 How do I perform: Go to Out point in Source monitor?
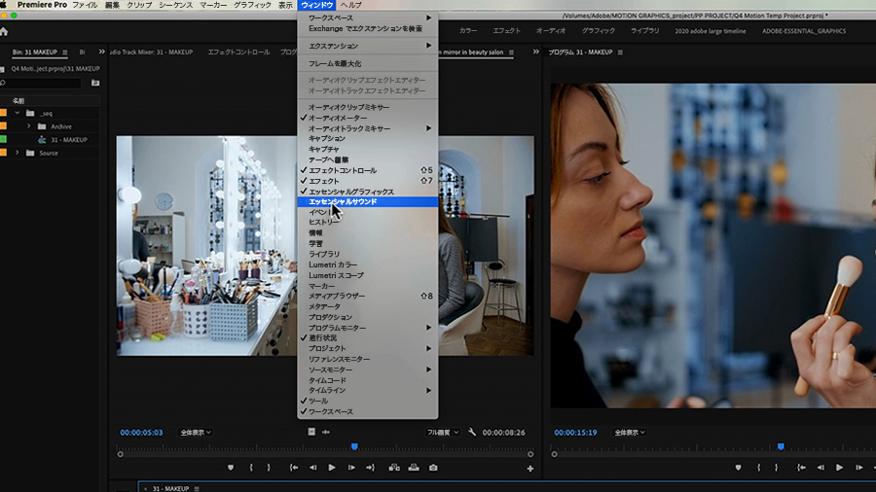click(370, 468)
